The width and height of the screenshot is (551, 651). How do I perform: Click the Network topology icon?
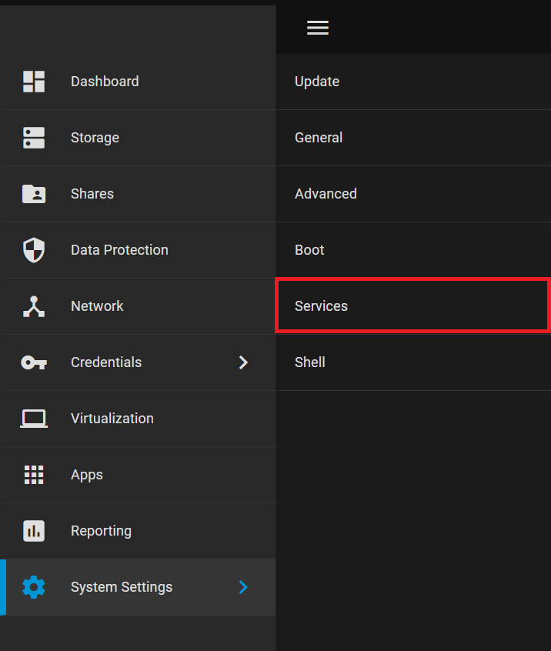click(x=34, y=306)
